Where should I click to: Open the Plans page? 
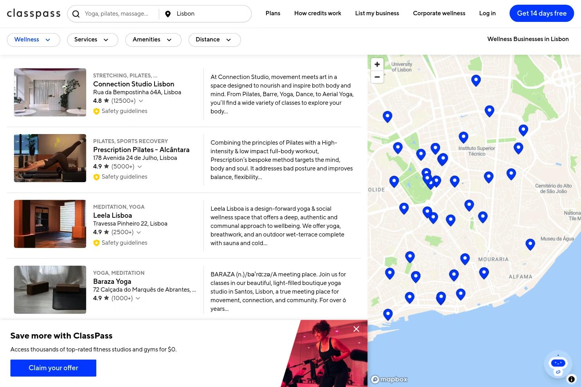pos(273,14)
